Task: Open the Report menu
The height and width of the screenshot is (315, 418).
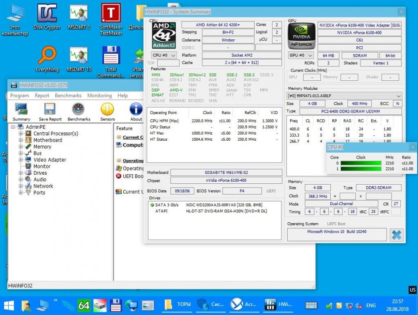Action: pos(42,96)
